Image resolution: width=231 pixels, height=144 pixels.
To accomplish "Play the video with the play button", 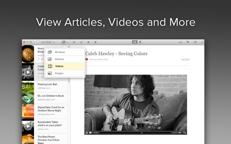I will tap(91, 133).
